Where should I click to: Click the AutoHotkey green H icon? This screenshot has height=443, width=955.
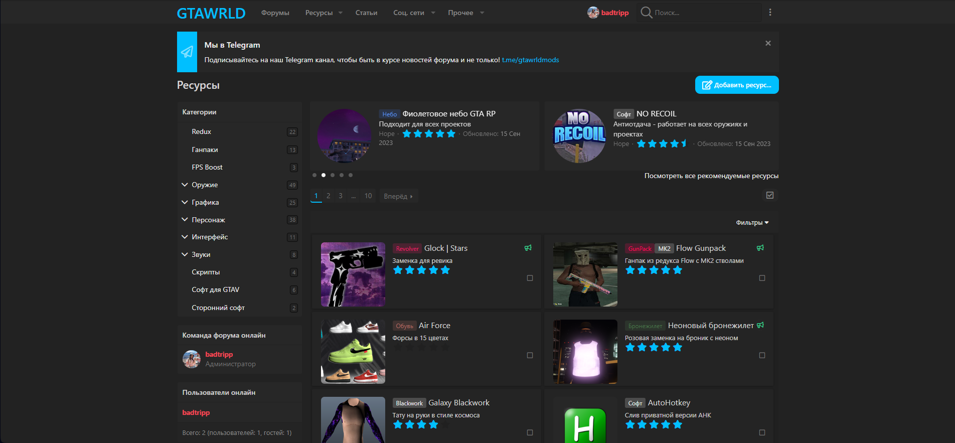pos(585,425)
